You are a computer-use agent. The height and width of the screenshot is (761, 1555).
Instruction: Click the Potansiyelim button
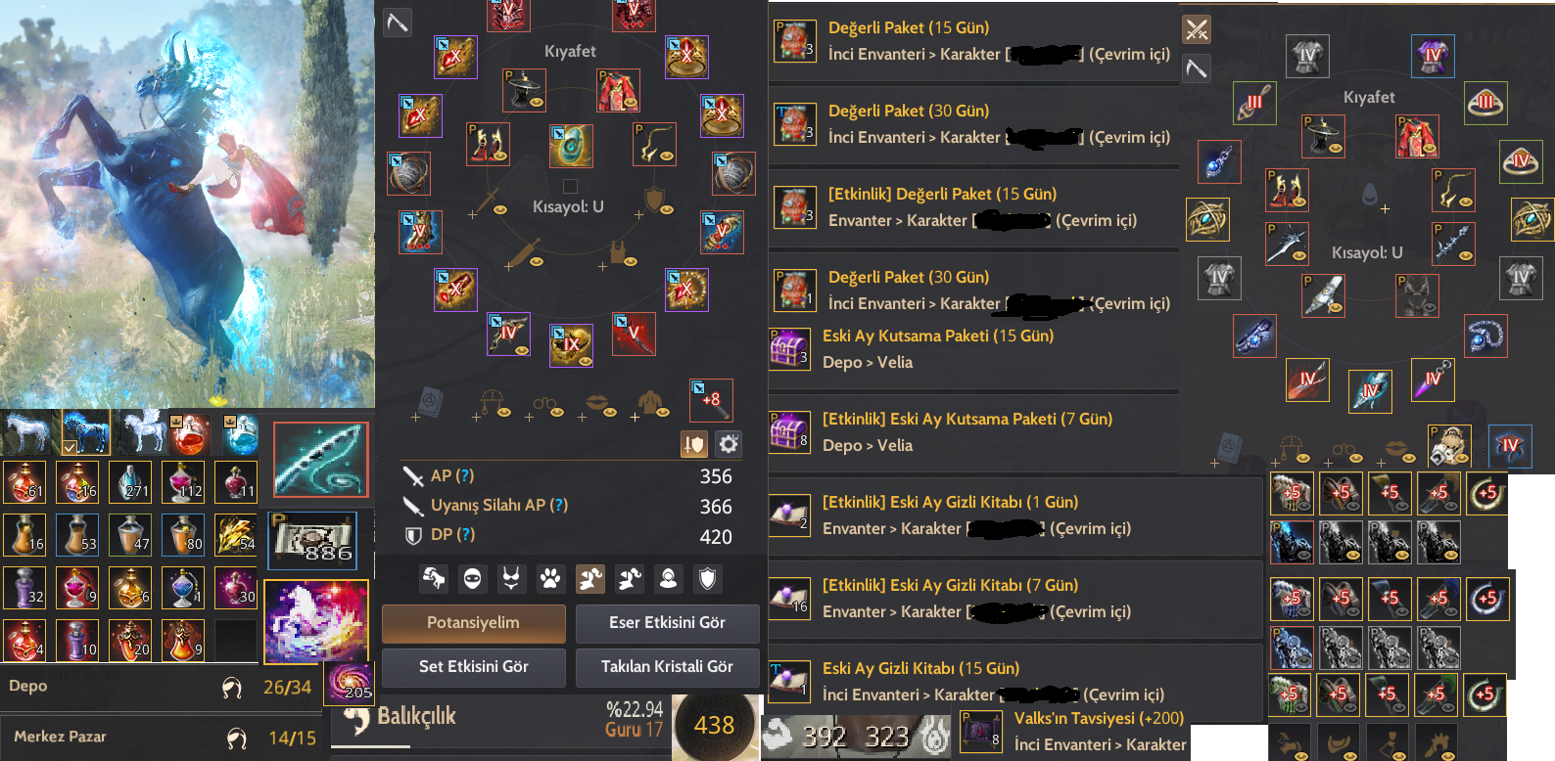473,623
